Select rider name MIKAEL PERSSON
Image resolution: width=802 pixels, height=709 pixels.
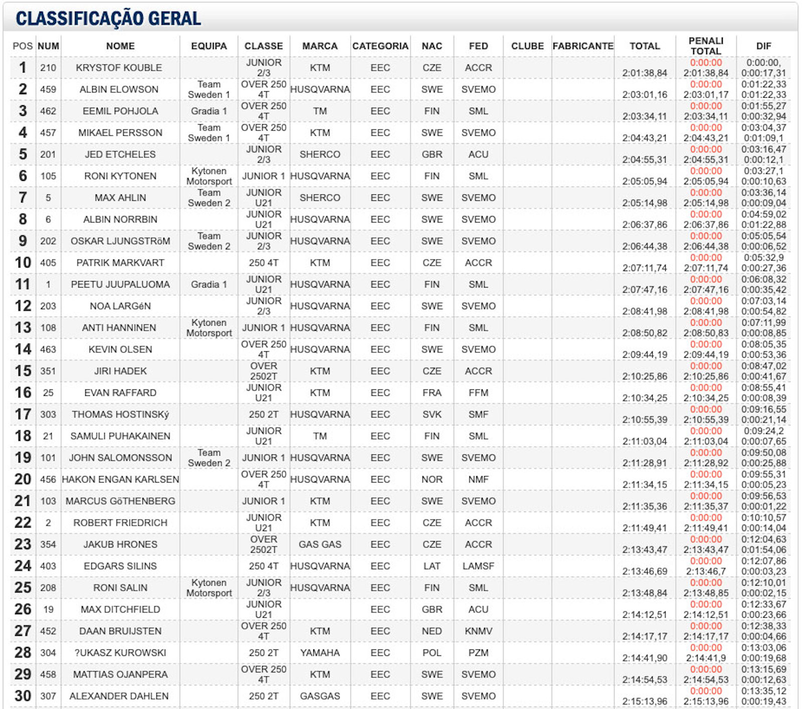pos(120,133)
